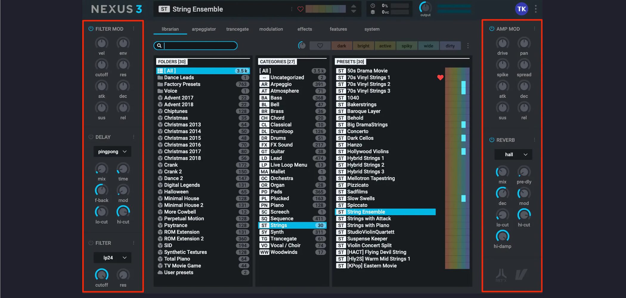Click the preview volume knob near tags
The height and width of the screenshot is (298, 626).
[302, 45]
